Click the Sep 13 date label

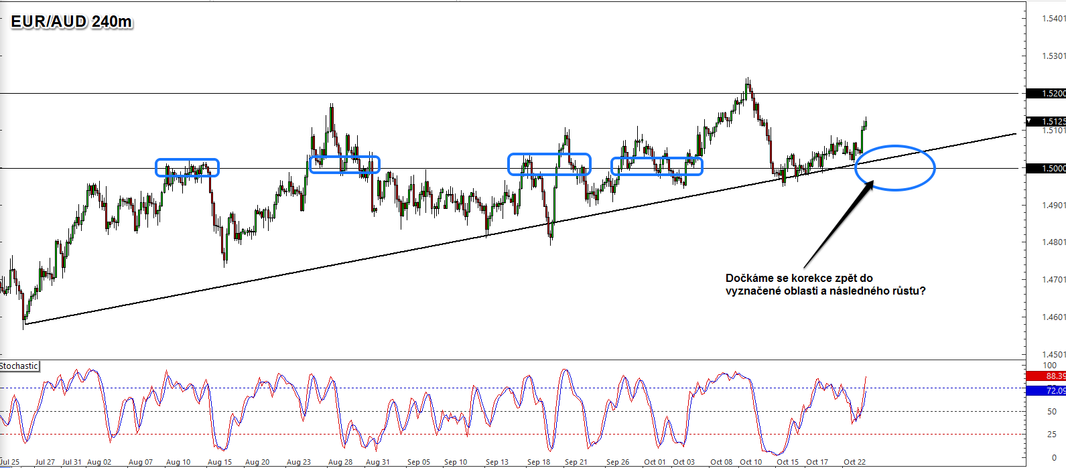tap(497, 462)
